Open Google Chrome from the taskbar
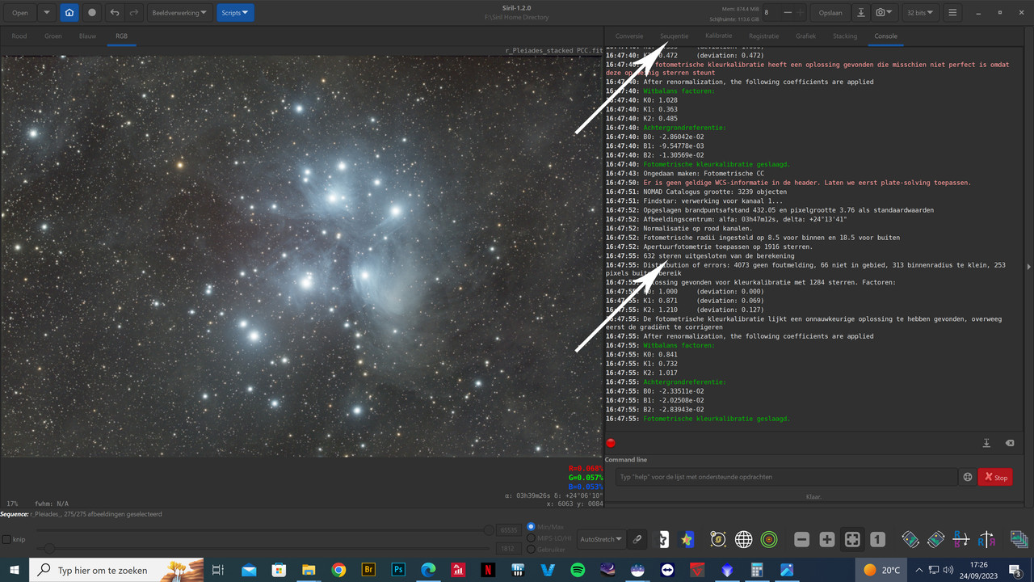This screenshot has height=582, width=1034. [338, 570]
